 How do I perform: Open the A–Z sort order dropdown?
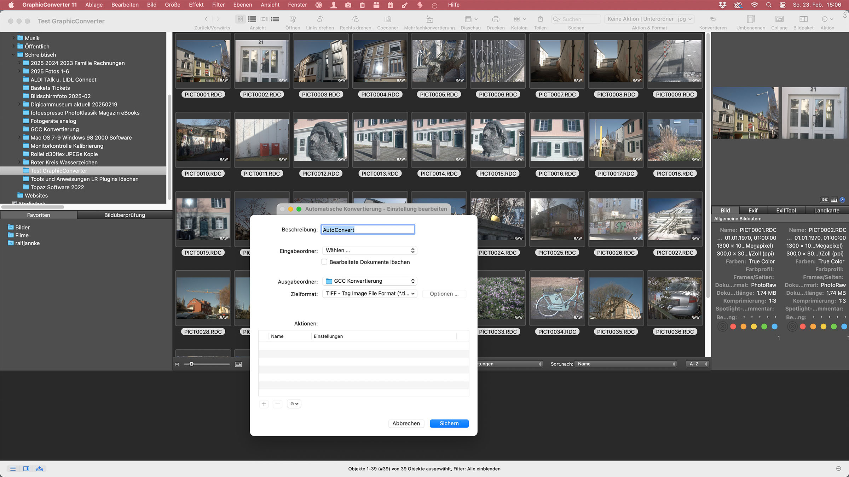click(697, 364)
